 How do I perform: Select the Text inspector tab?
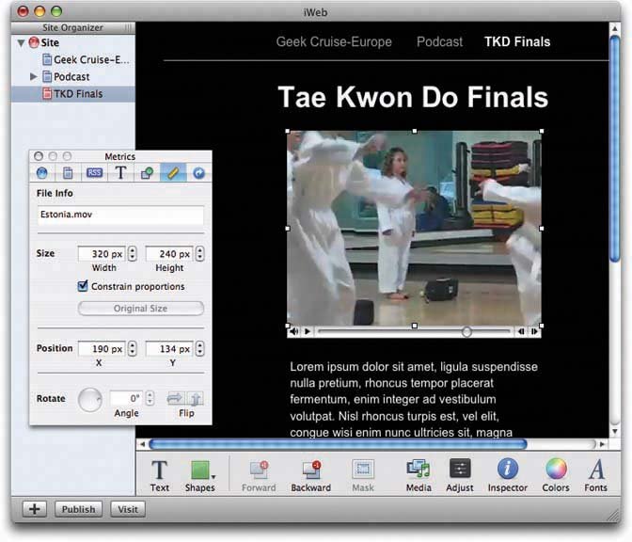(120, 172)
